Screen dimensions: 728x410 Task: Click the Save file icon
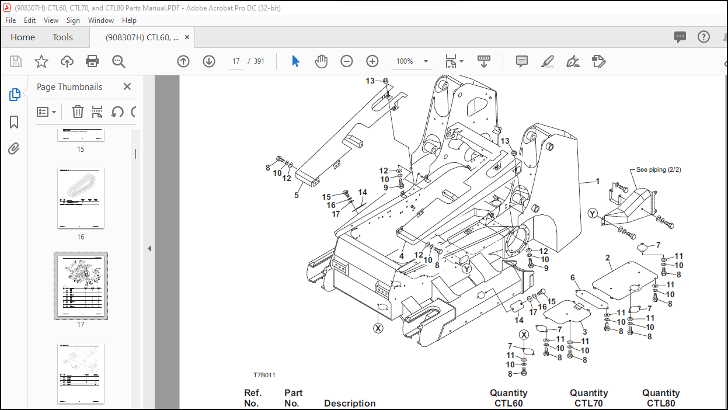tap(16, 61)
